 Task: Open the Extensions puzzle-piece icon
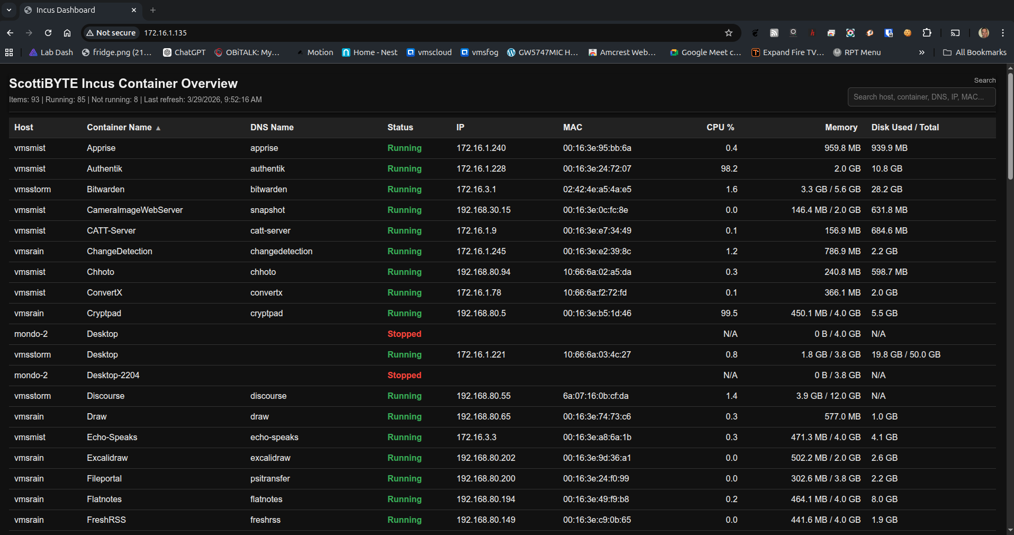click(x=927, y=33)
